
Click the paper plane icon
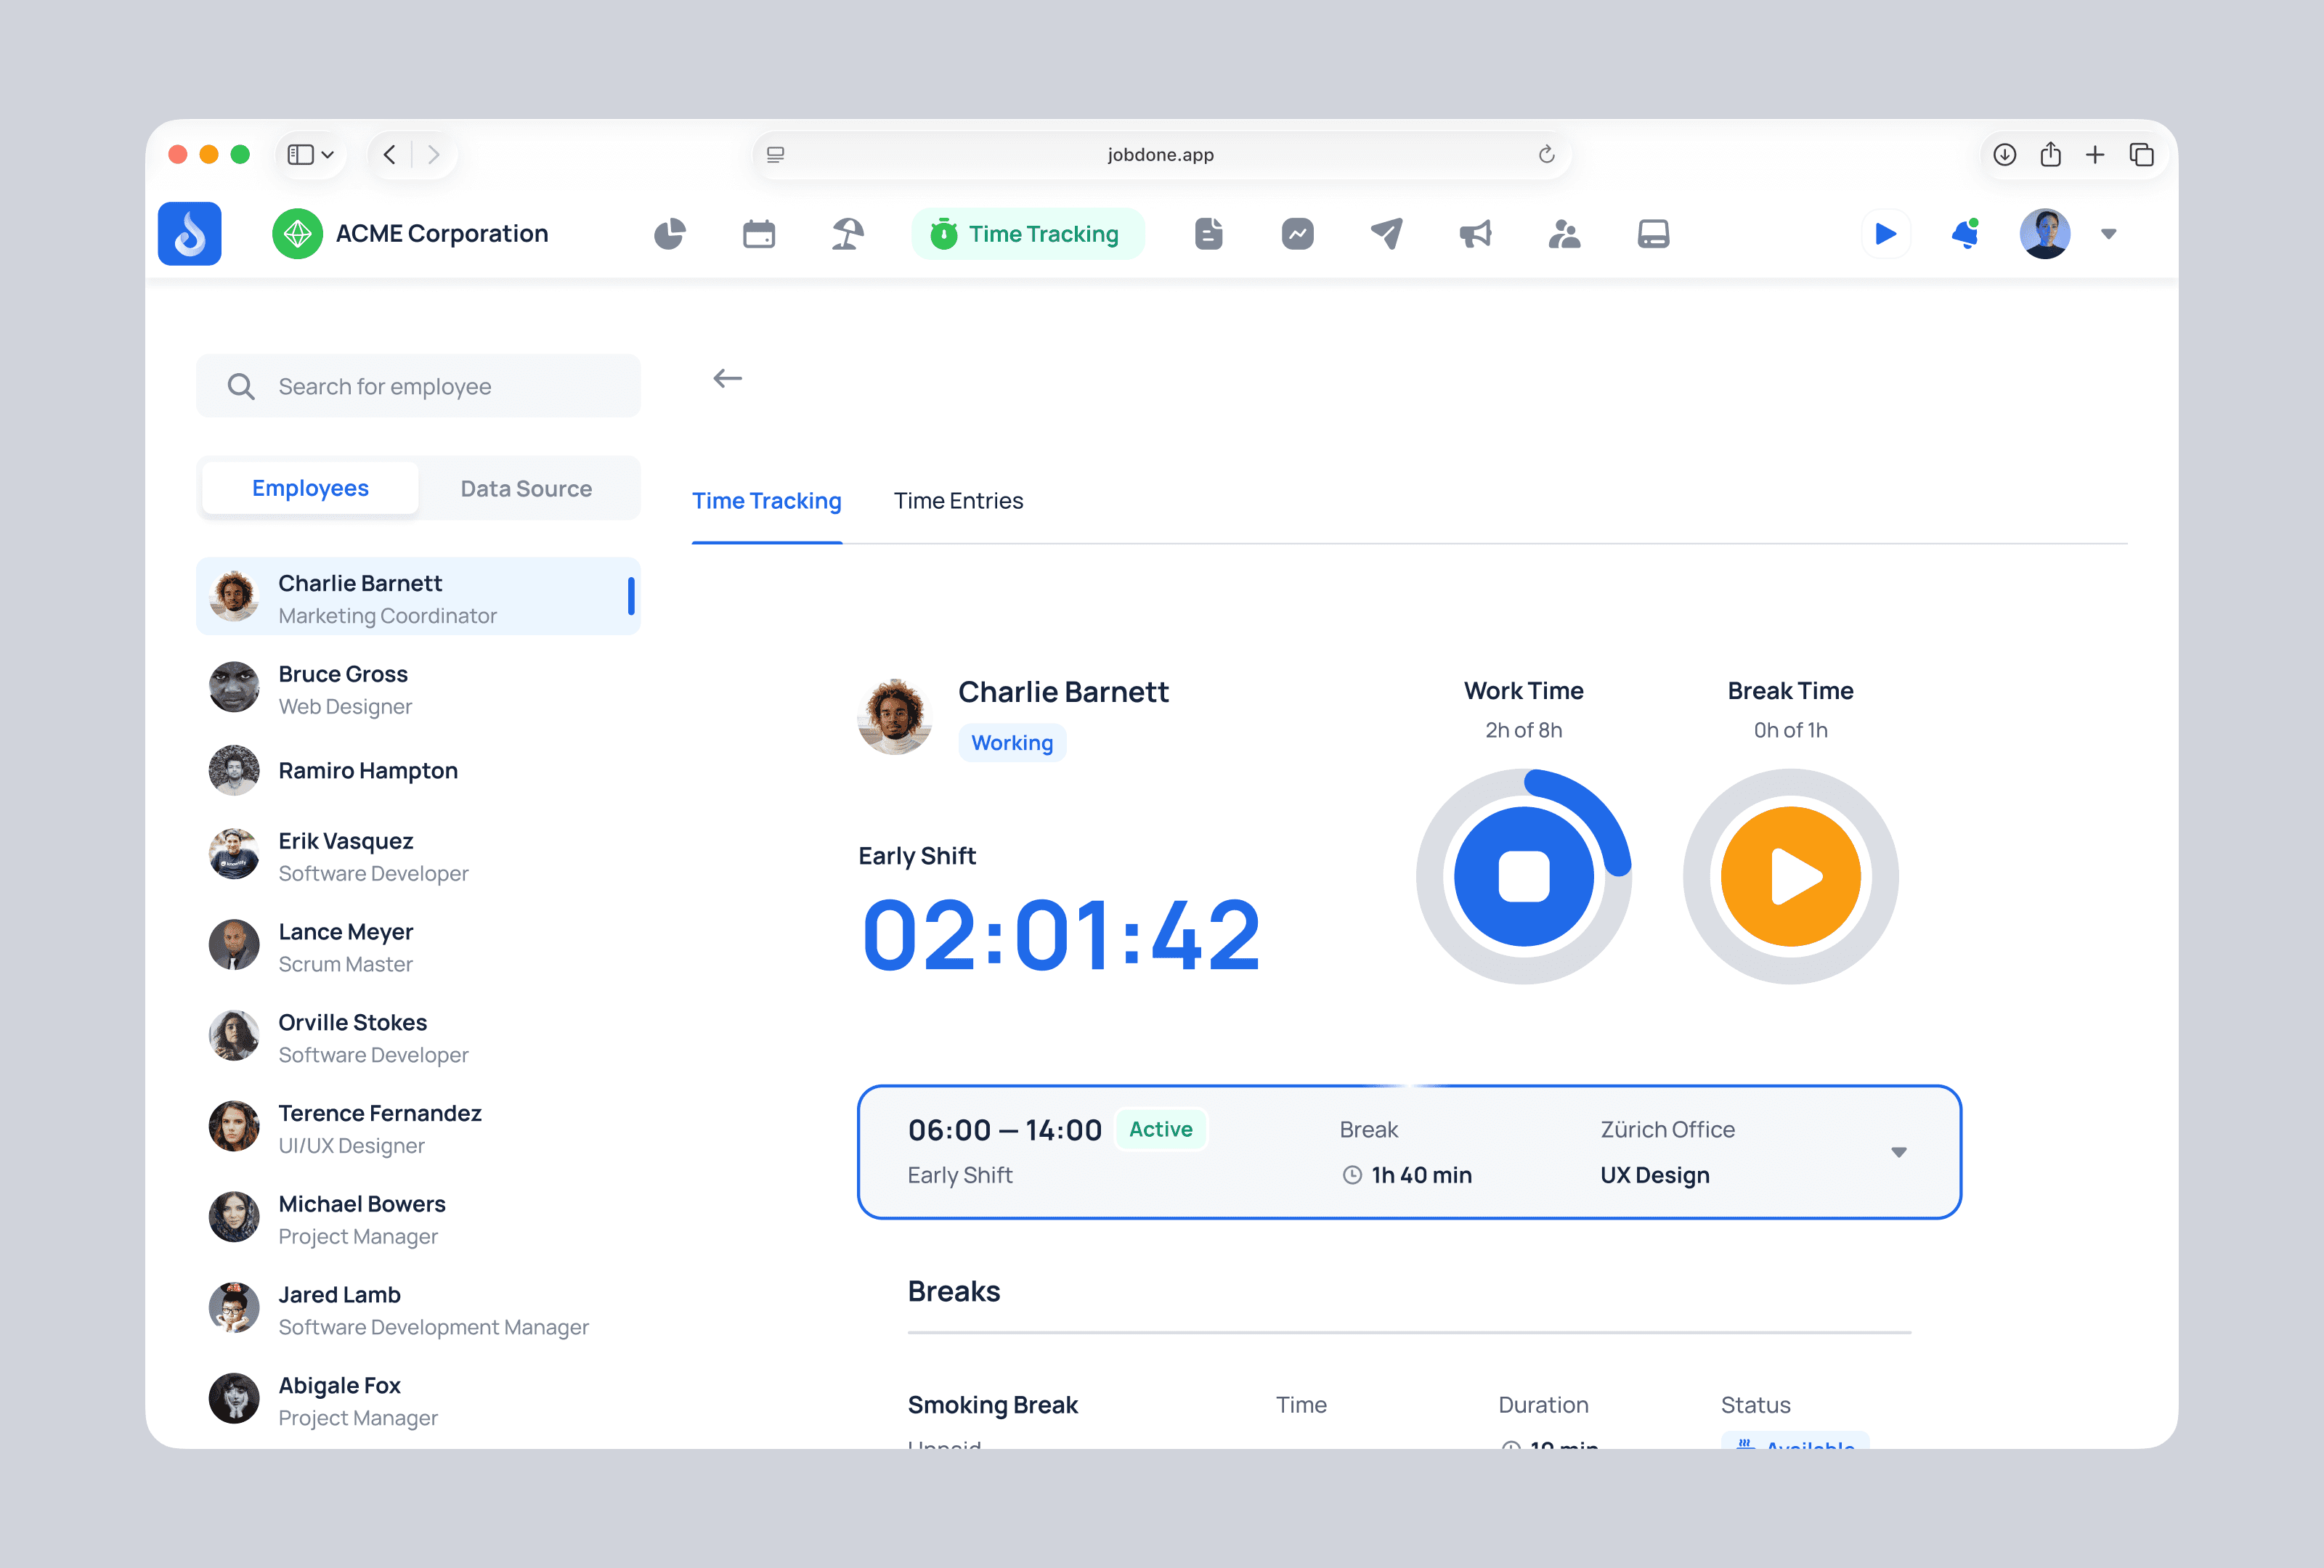(x=1386, y=234)
